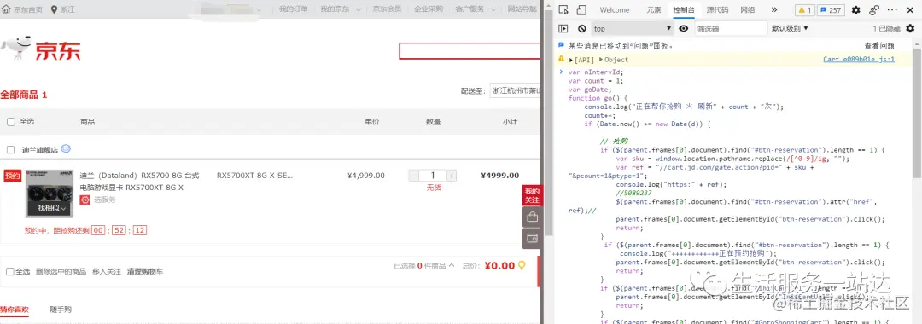Click the red 预约 tag on the product
The width and height of the screenshot is (922, 324).
12,176
